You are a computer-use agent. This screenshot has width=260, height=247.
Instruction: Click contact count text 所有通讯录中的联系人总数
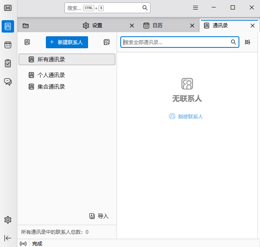[55, 232]
